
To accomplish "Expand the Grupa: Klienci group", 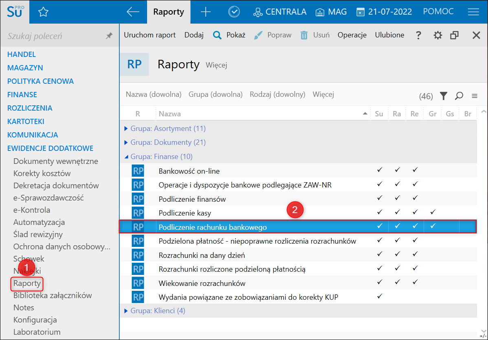I will click(126, 311).
